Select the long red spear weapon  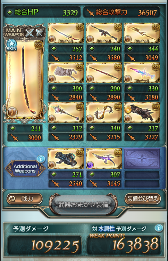[x=104, y=73]
